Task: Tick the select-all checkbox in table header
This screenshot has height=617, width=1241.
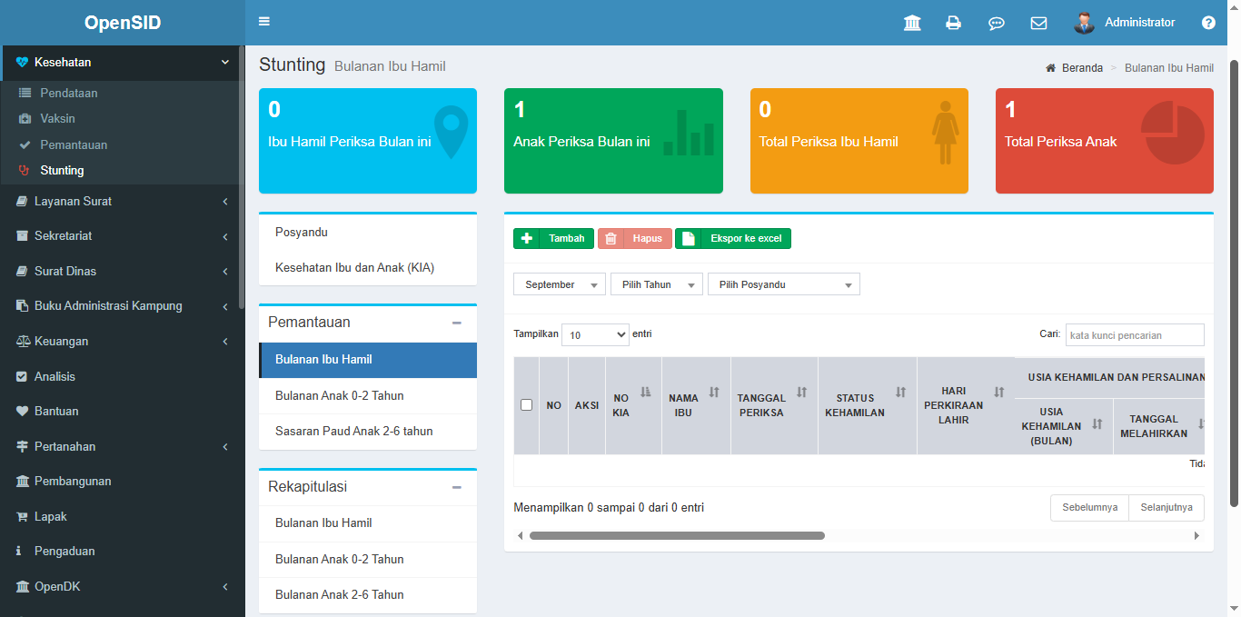Action: [526, 405]
